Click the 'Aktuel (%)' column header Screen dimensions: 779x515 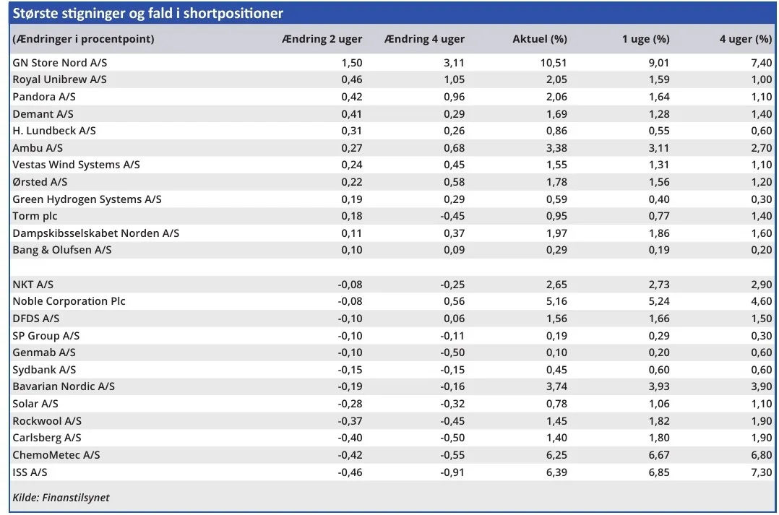tap(539, 39)
